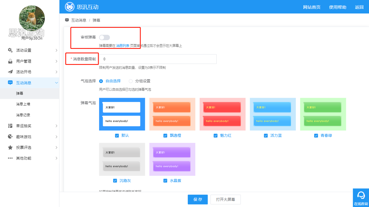Click the 用户管理 person icon
The width and height of the screenshot is (369, 207).
[10, 61]
